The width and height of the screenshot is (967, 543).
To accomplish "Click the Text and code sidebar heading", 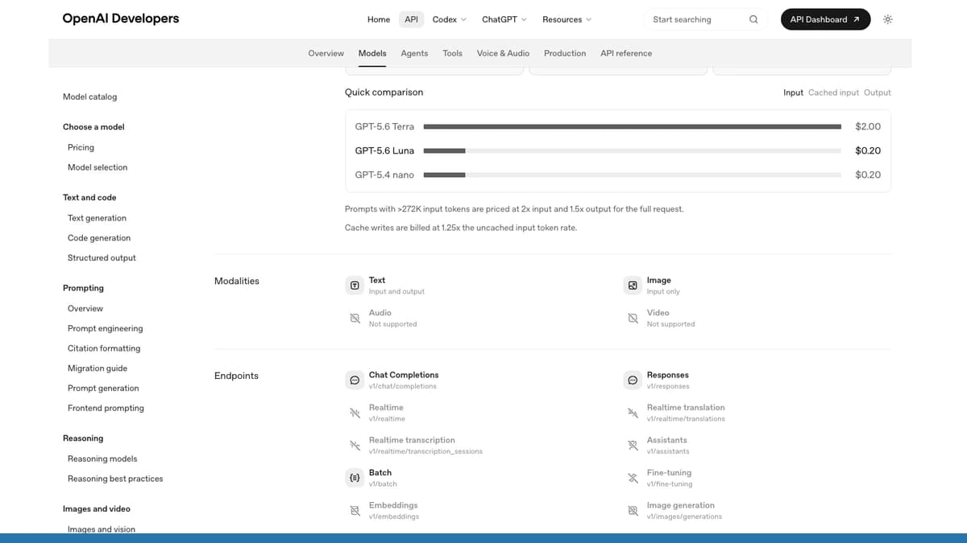I will point(89,198).
